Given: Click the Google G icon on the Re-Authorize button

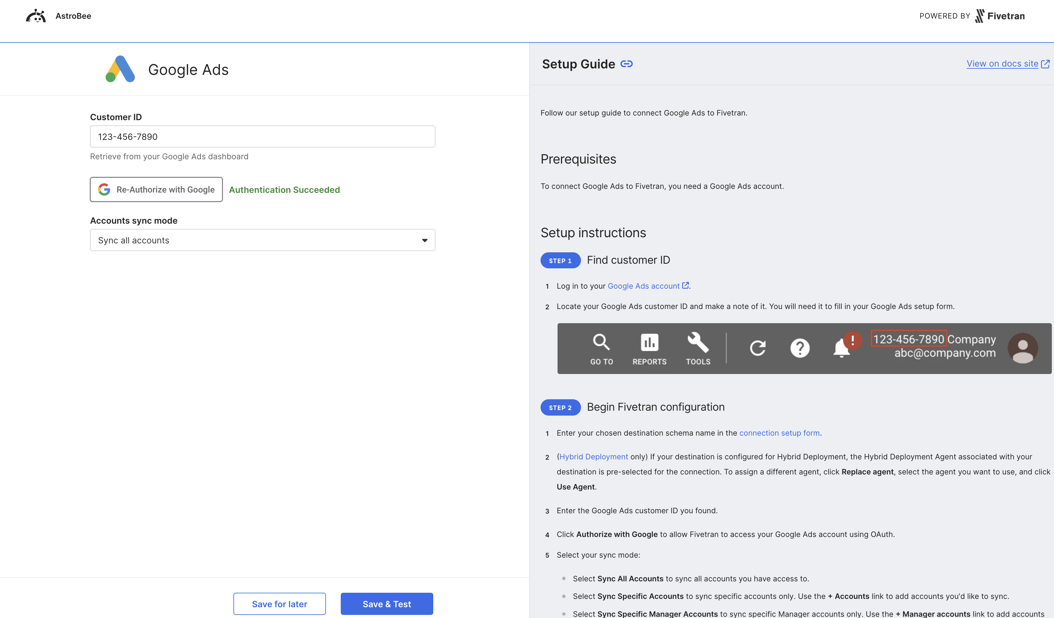Looking at the screenshot, I should 104,189.
